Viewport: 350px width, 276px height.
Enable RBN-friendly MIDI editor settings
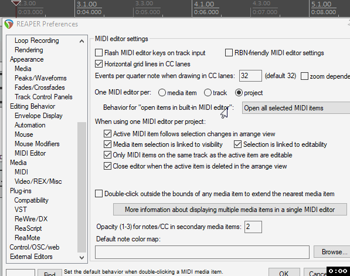point(229,53)
